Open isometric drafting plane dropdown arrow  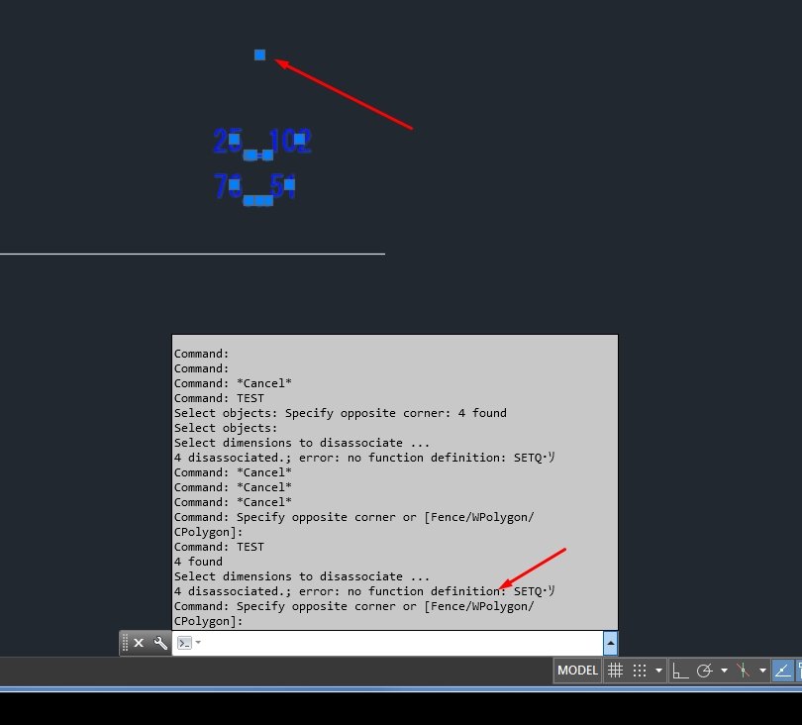coord(762,671)
